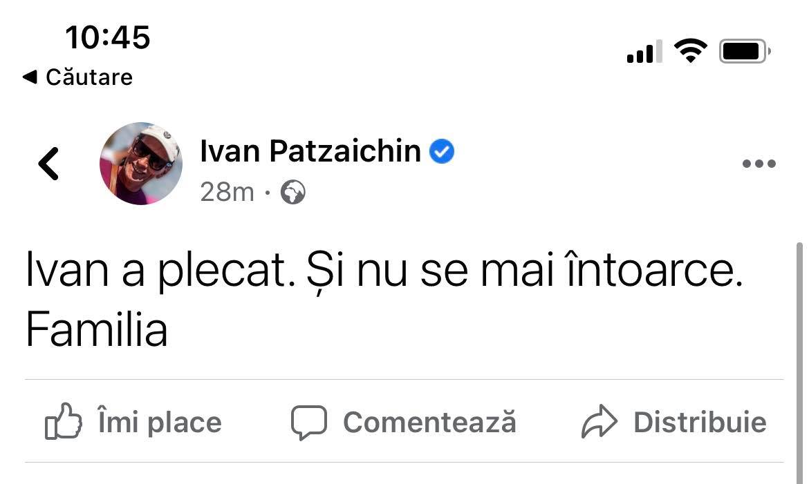
Task: Tap the thumbs-up like icon
Action: click(63, 423)
